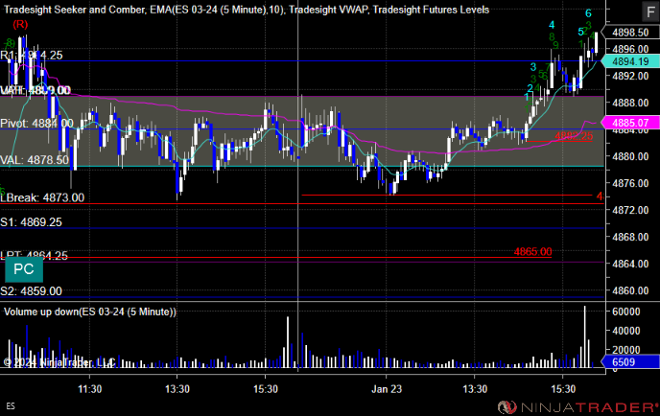
Task: Click the 4876.00 price axis label
Action: point(630,183)
